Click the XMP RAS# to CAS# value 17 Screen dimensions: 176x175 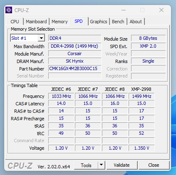[141, 111]
